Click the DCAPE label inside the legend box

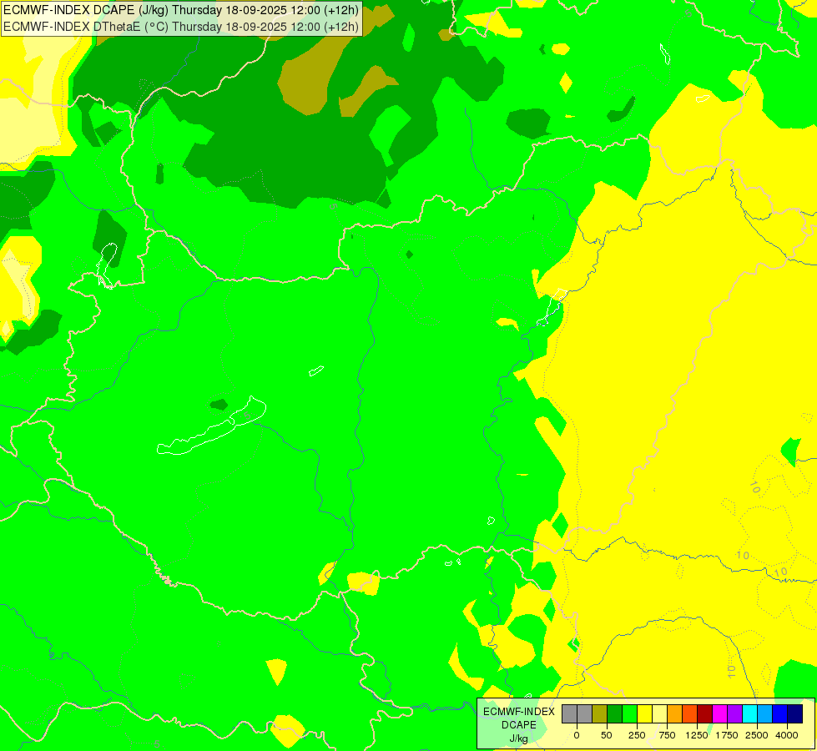[519, 725]
